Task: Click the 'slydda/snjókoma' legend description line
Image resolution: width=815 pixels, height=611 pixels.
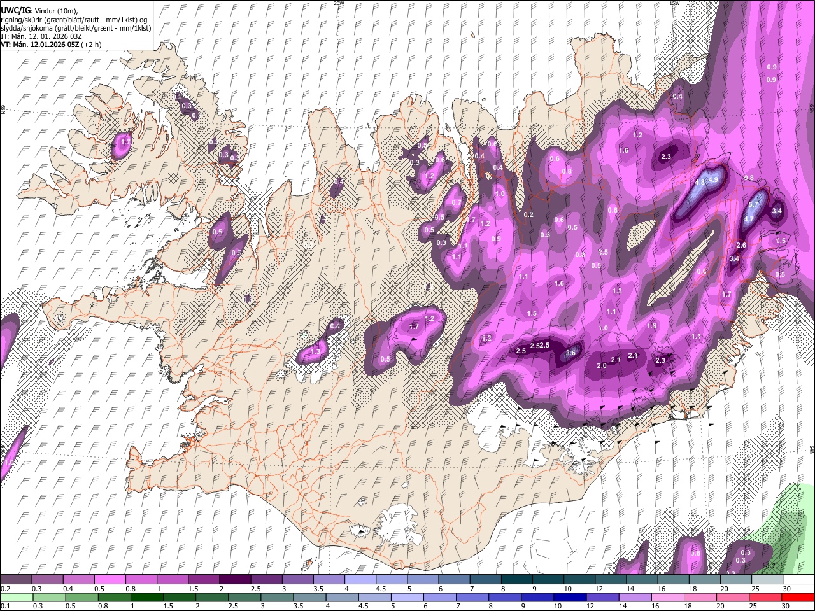Action: (76, 28)
